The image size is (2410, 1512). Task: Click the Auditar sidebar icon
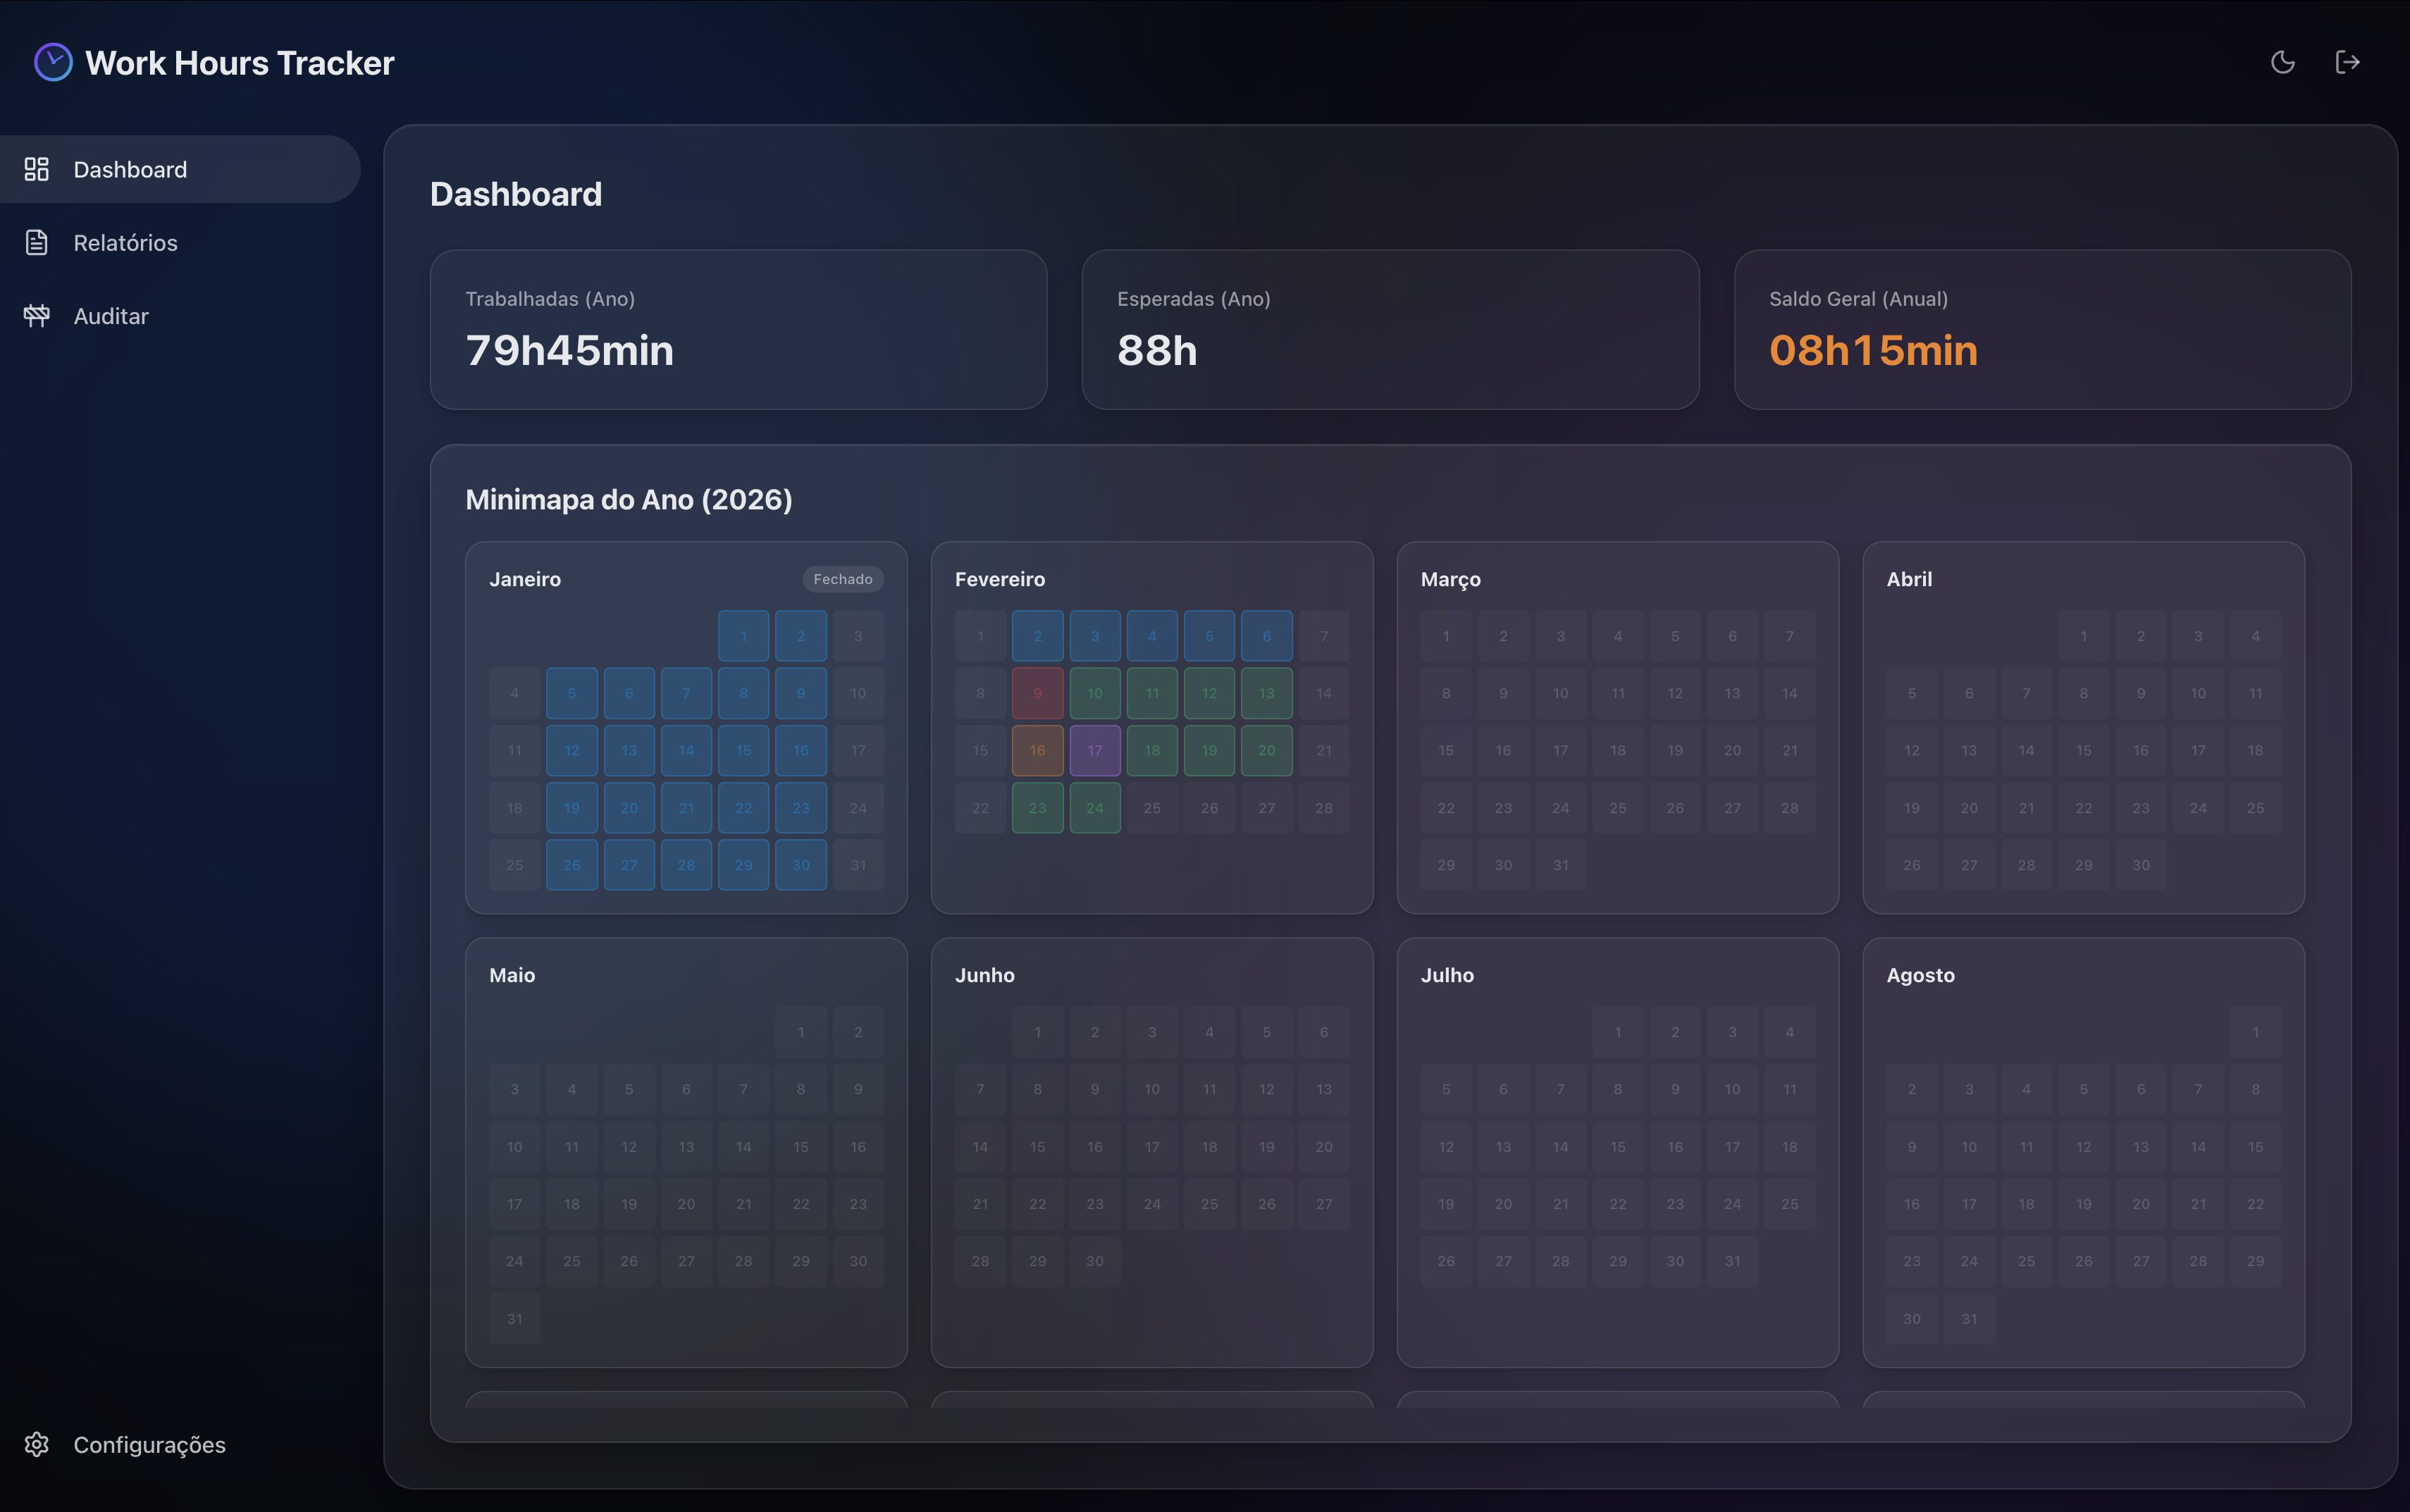pyautogui.click(x=37, y=316)
